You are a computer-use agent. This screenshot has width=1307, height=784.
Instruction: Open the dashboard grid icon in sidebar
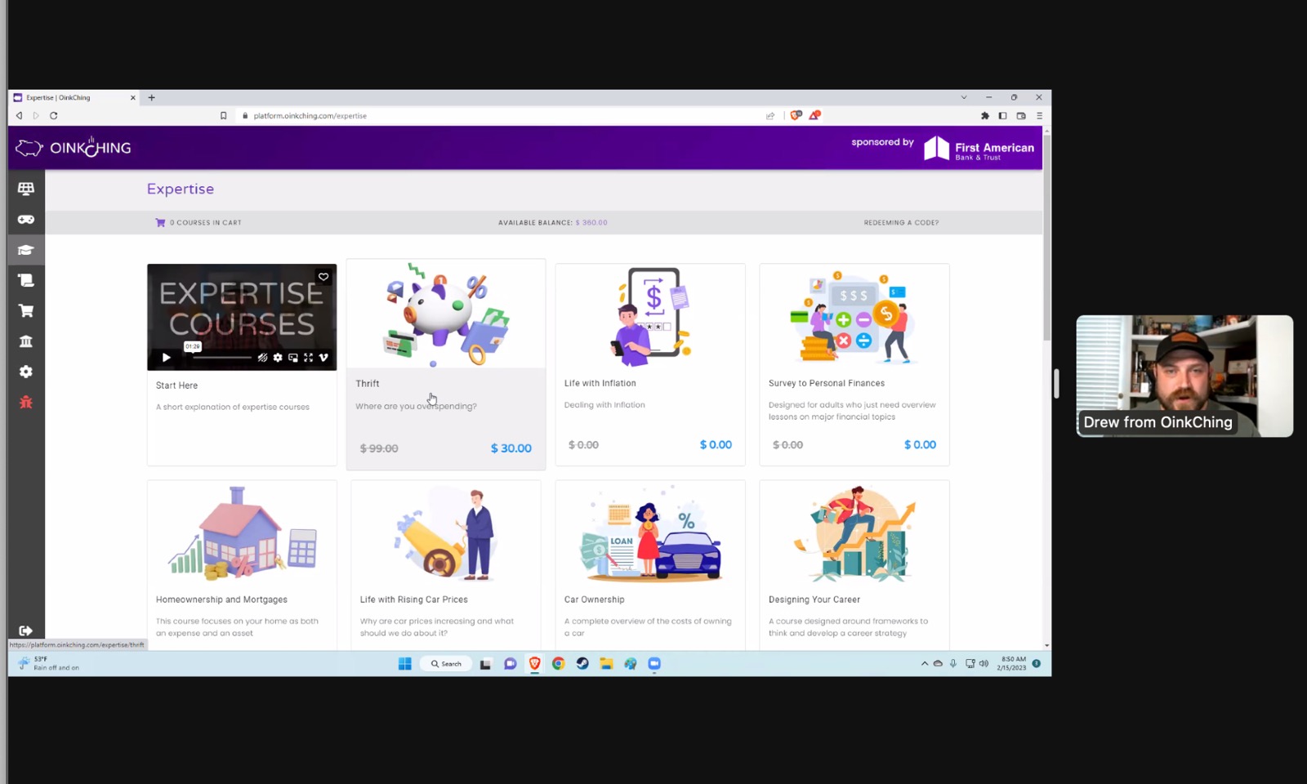point(26,189)
